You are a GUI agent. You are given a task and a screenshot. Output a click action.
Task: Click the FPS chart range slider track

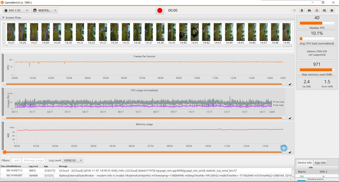[x=144, y=84]
